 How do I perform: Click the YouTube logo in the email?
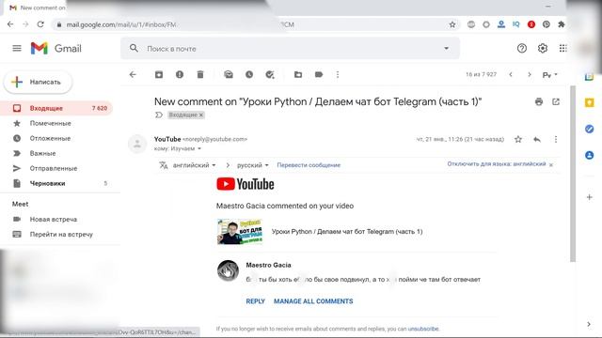pyautogui.click(x=246, y=184)
